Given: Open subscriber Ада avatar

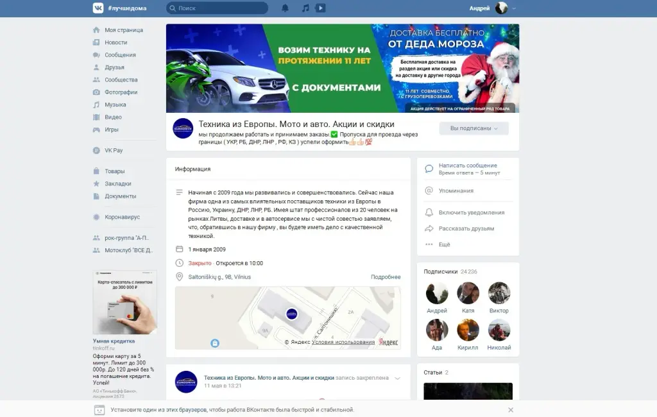Looking at the screenshot, I should 437,330.
